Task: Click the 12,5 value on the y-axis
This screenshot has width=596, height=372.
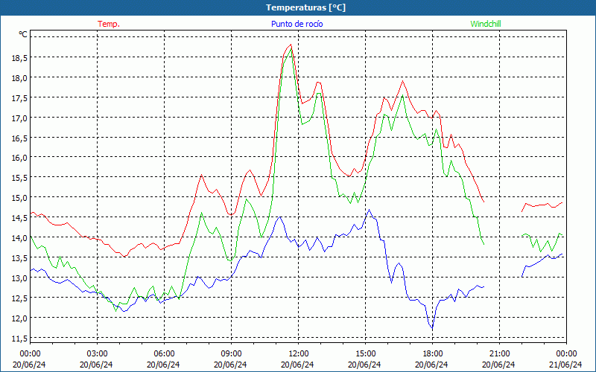Action: pos(19,298)
